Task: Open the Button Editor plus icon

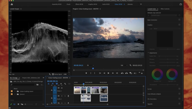Action: click(x=142, y=73)
